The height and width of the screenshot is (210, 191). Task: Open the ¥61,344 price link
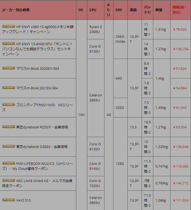coord(180,108)
